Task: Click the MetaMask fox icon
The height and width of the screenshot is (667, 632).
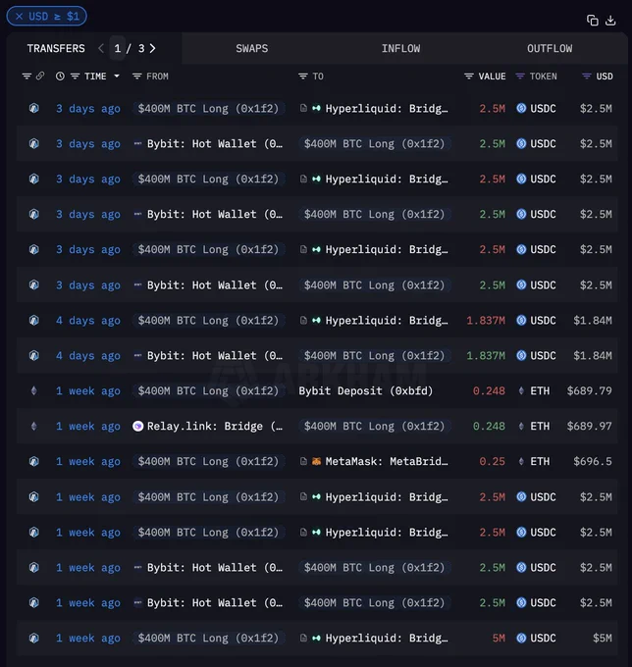Action: point(316,461)
